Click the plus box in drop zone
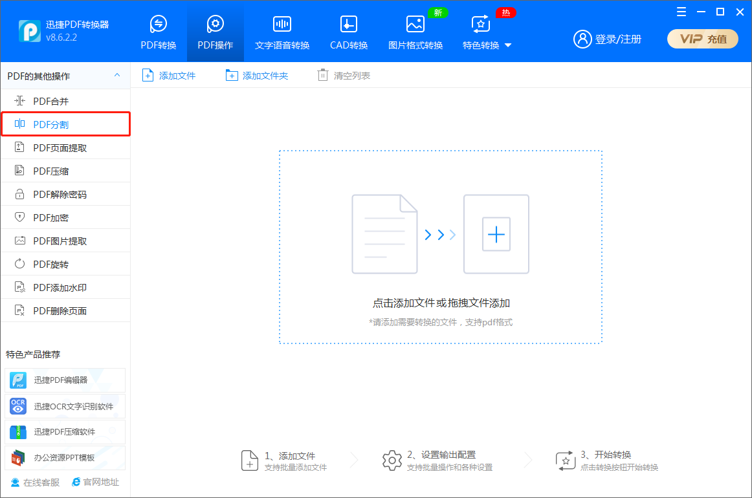The image size is (752, 498). click(496, 234)
